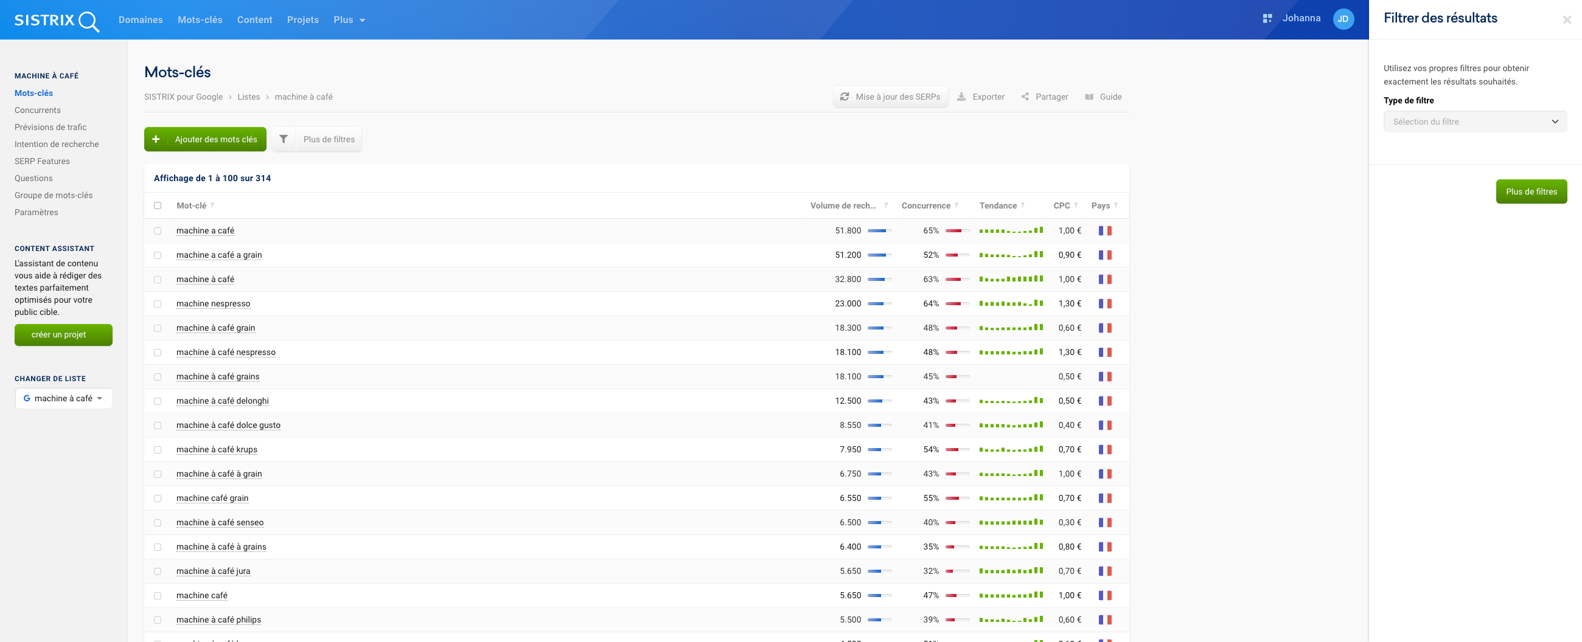Screen dimensions: 1582x642
Task: Click the SERP refresh icon
Action: [x=845, y=97]
